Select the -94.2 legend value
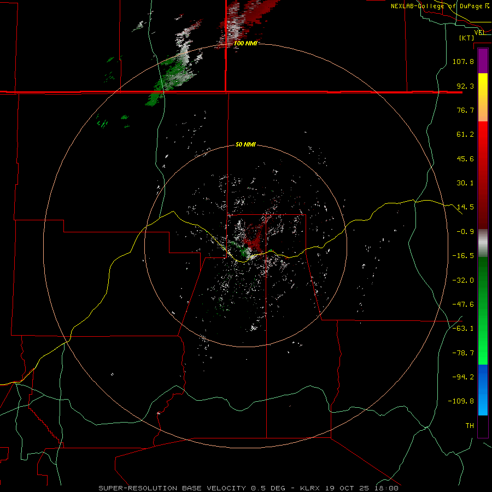The image size is (492, 492). (x=463, y=377)
